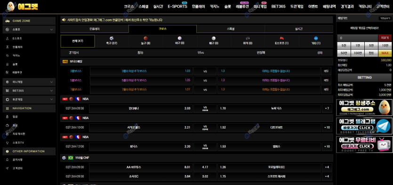Open 공지사항 bell icon in sidebar
Image resolution: width=393 pixels, height=185 pixels.
coord(7,160)
